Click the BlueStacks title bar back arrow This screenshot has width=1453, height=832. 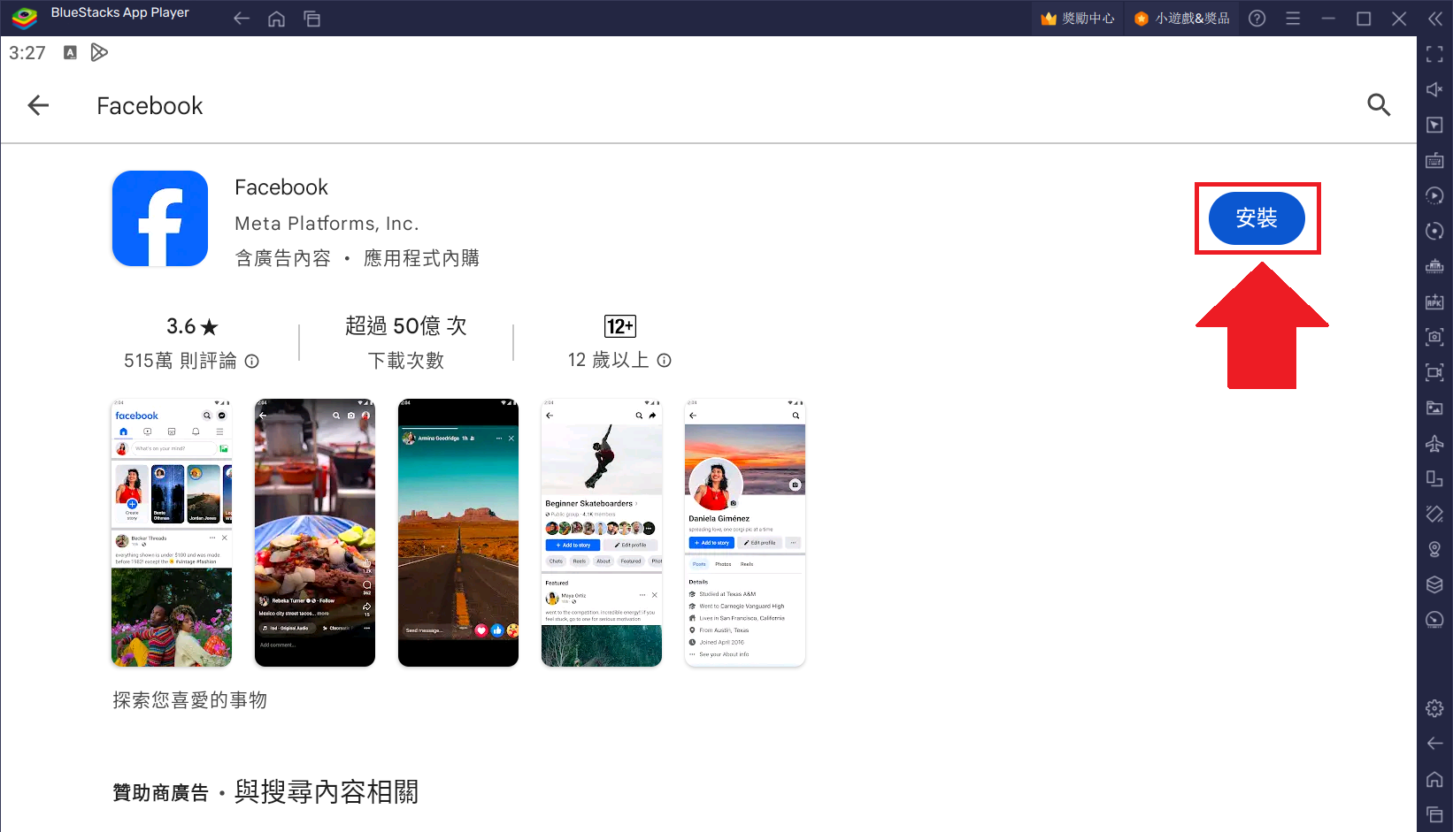tap(242, 19)
